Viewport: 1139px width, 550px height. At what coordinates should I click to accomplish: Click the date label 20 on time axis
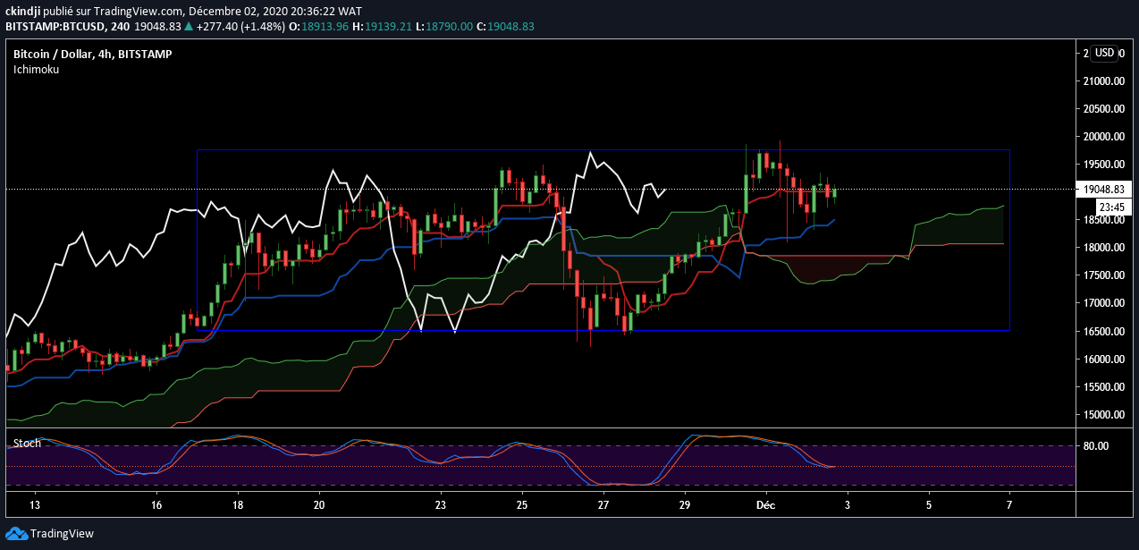point(319,504)
